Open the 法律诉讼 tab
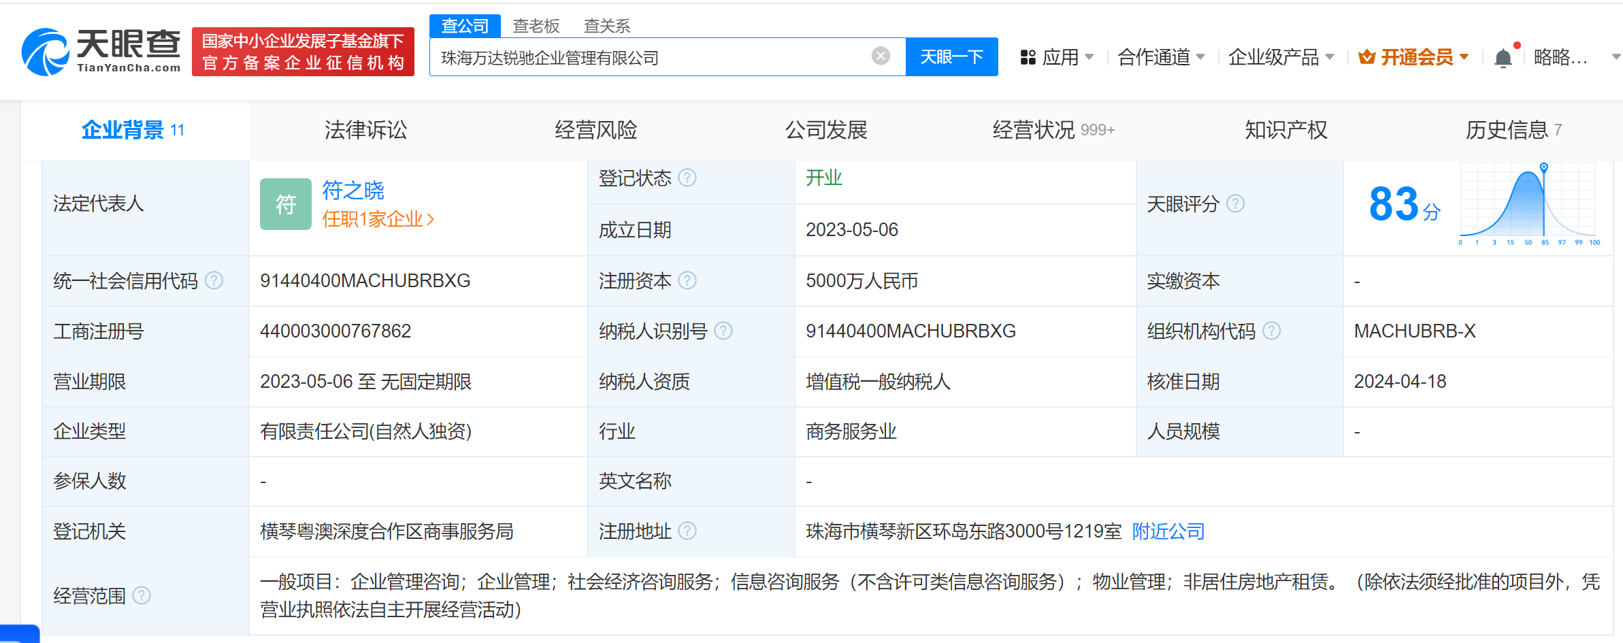The height and width of the screenshot is (643, 1623). pos(365,130)
